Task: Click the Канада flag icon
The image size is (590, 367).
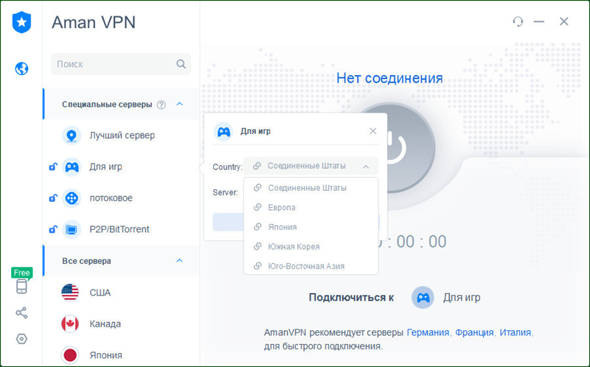Action: click(70, 324)
